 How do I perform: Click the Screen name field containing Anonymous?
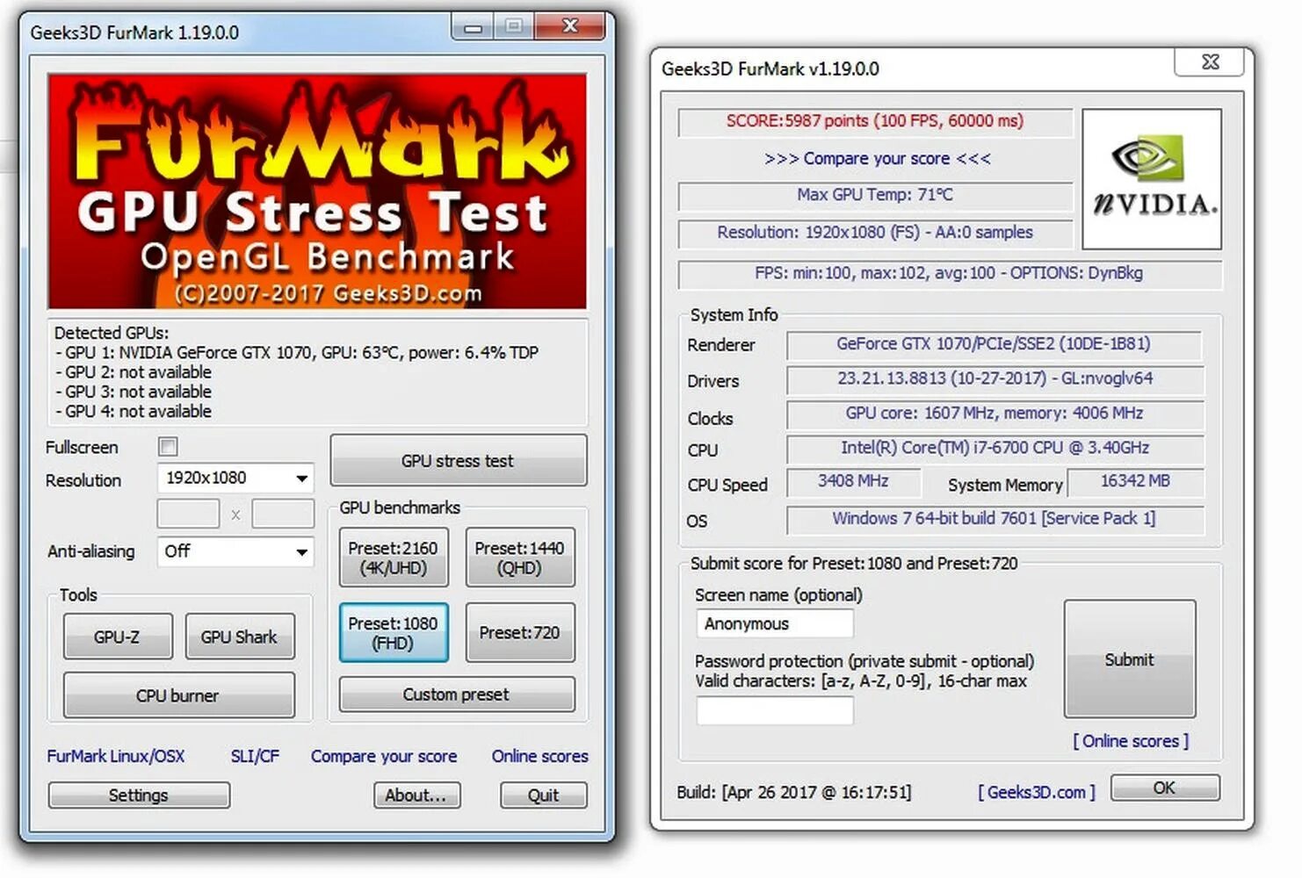click(x=775, y=623)
